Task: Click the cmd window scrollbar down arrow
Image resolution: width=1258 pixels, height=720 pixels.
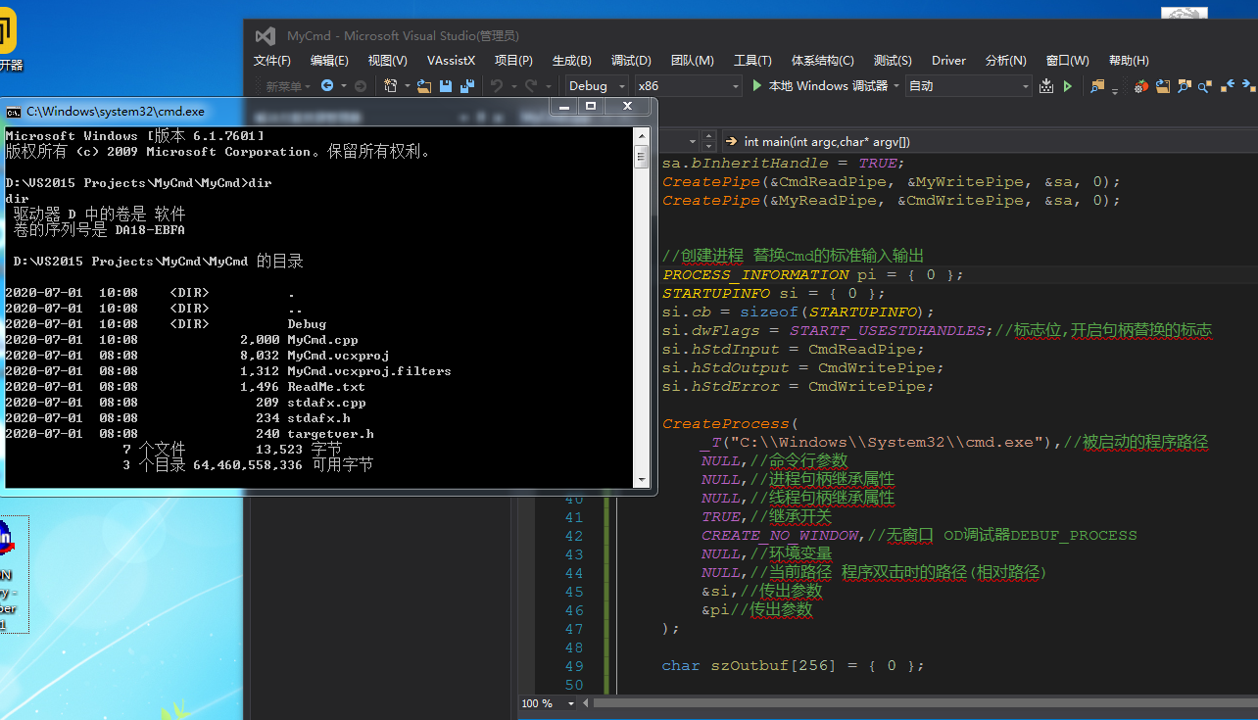Action: pyautogui.click(x=642, y=480)
